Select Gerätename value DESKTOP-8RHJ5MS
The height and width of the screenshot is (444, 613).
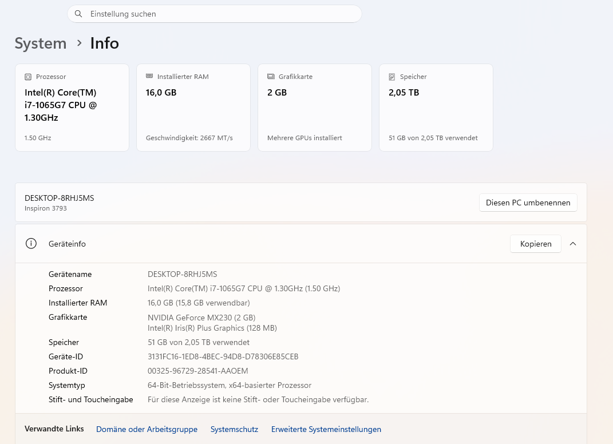click(182, 275)
